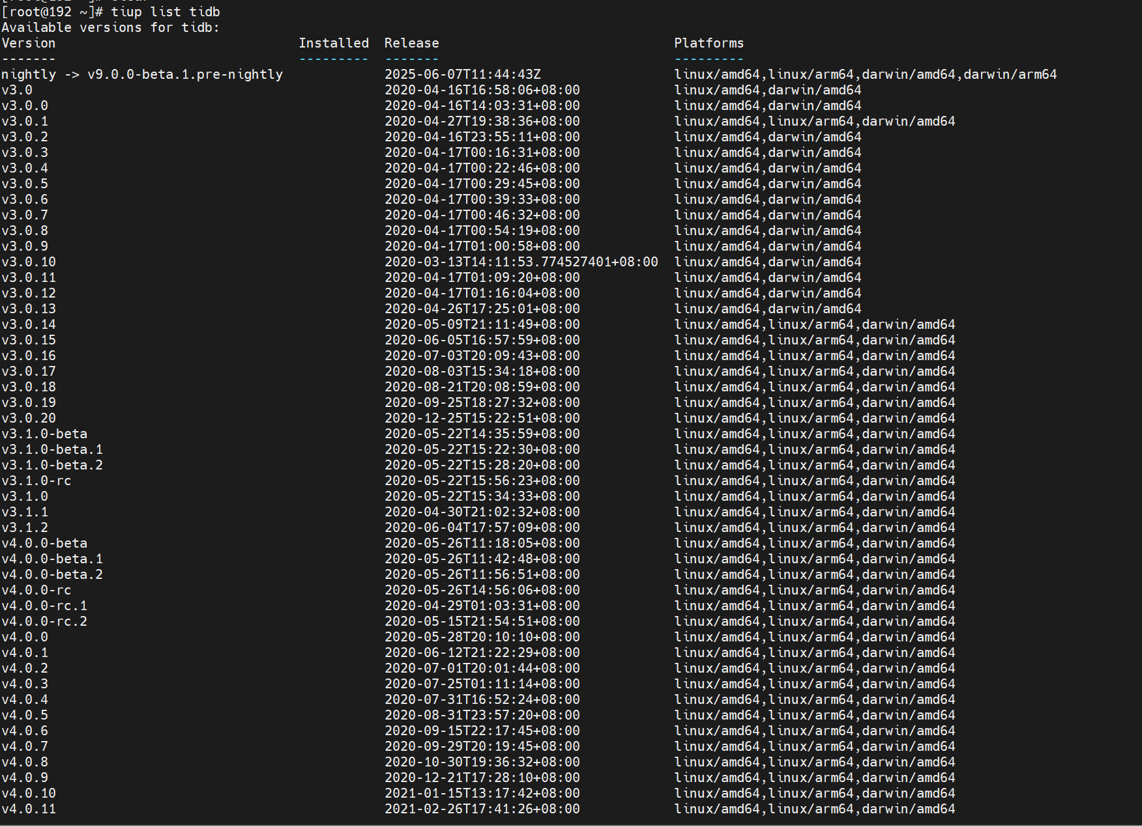The image size is (1142, 827).
Task: Click release time '2021-02-26T17:41:26+08:00'
Action: tap(482, 809)
